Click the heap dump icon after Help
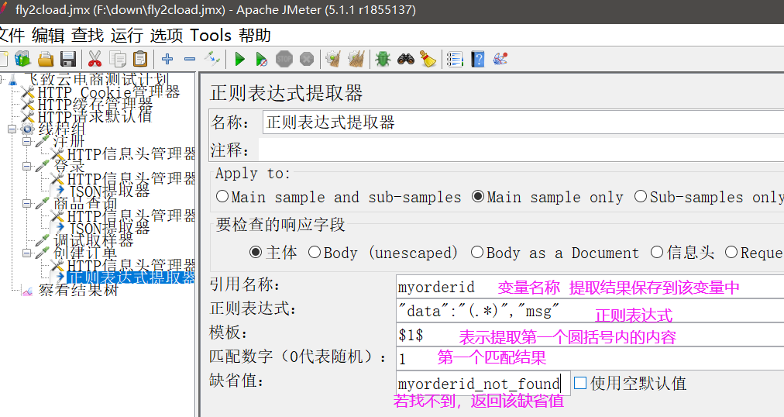 (x=500, y=59)
